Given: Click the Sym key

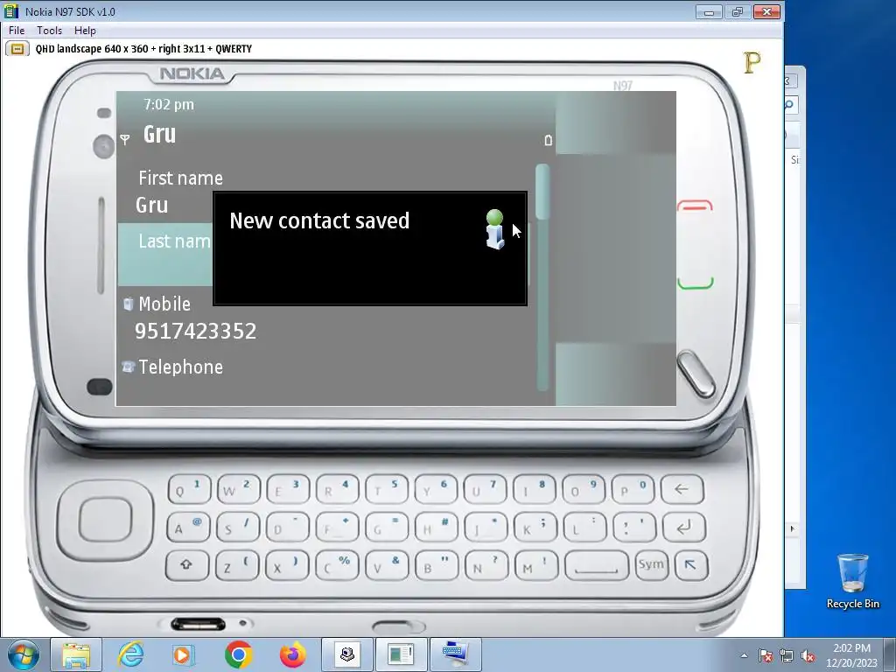Looking at the screenshot, I should [x=651, y=564].
